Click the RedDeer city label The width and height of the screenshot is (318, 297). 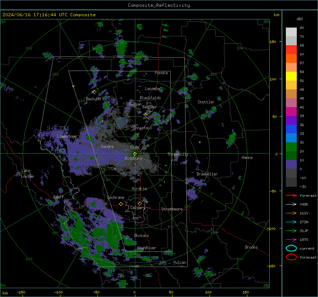tap(150, 107)
